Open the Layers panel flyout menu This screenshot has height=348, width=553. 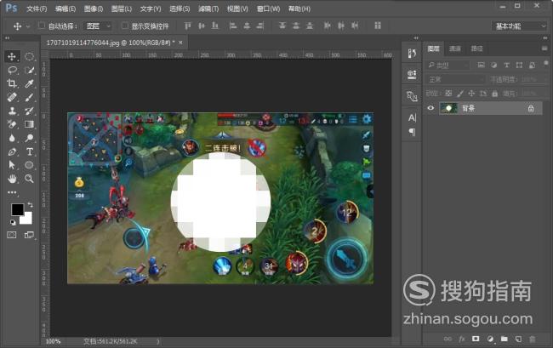pos(544,48)
